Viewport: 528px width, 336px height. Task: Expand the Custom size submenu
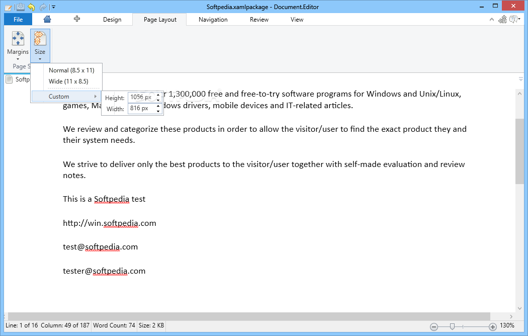tap(66, 97)
